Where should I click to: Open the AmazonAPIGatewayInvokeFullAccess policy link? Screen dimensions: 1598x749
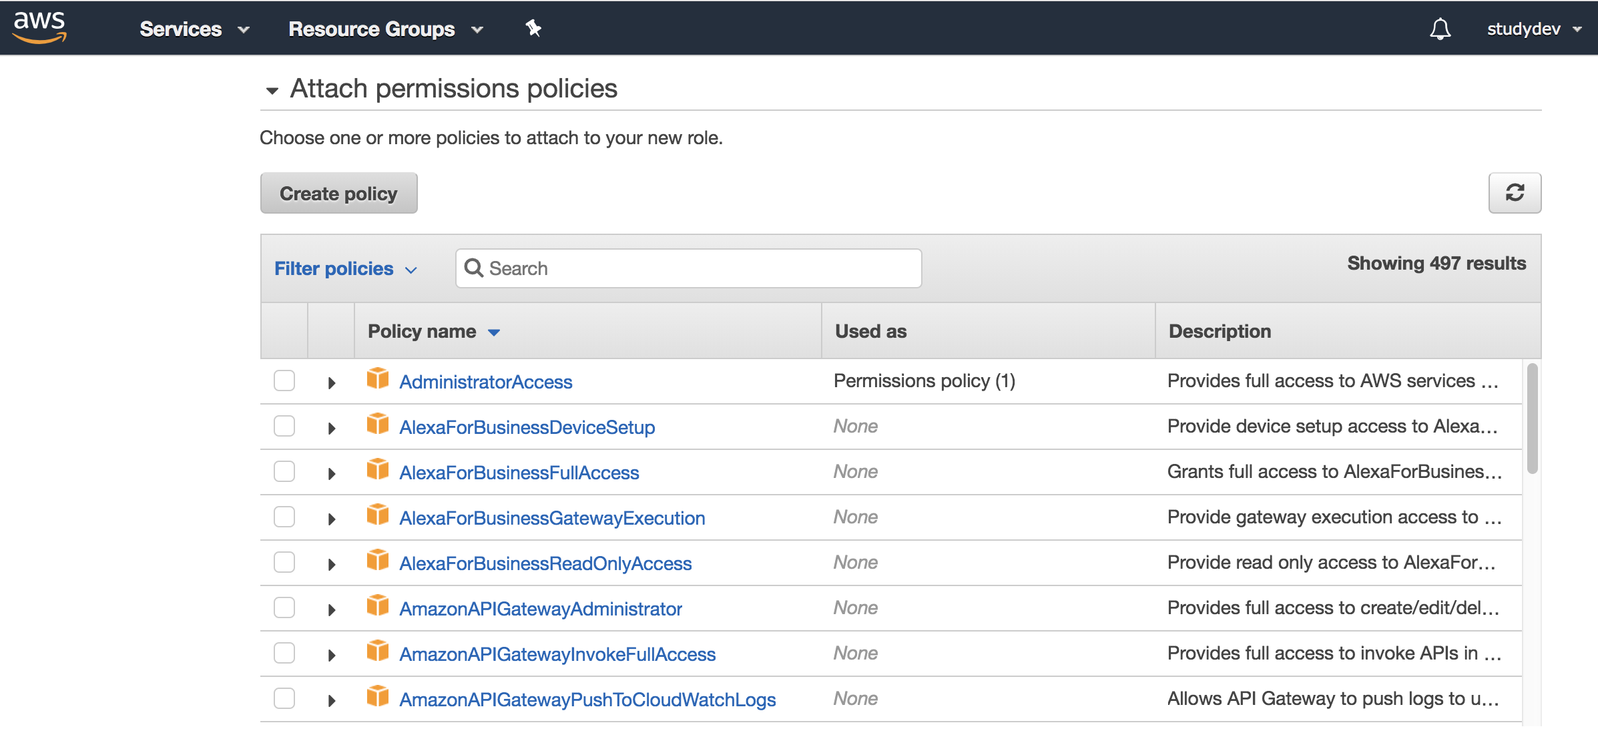(557, 654)
